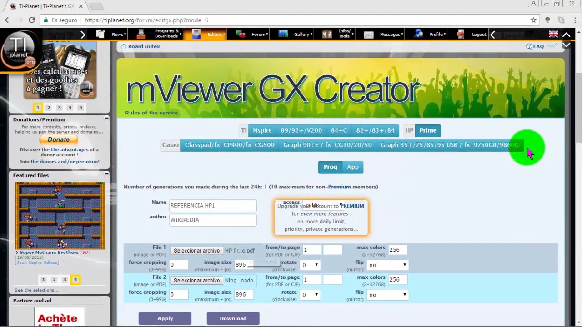Switch language with the UK flag icon
582x327 pixels.
pos(553,34)
